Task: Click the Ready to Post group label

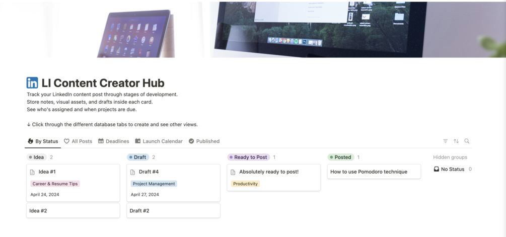Action: coord(249,157)
